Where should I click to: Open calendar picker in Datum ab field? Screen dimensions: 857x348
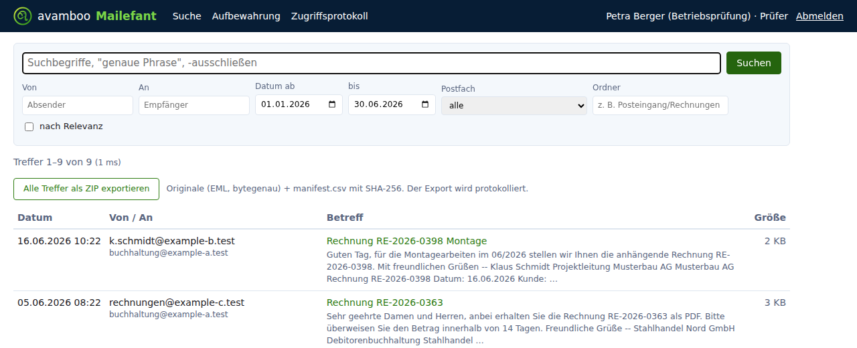tap(333, 104)
